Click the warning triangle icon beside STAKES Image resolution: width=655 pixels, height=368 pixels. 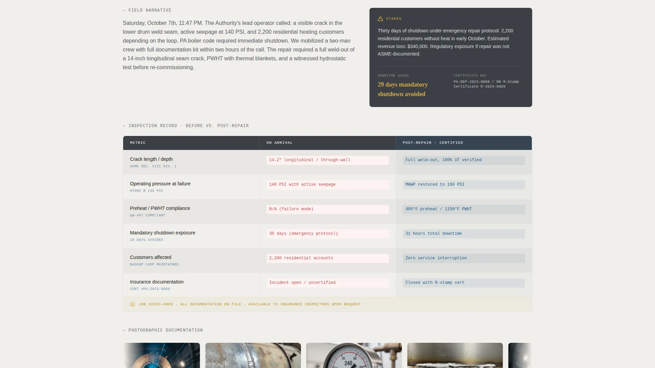pos(380,19)
